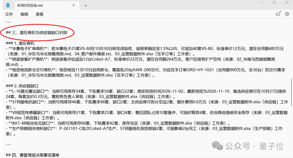Open the 编辑 menu
The image size is (293, 158).
coord(24,14)
